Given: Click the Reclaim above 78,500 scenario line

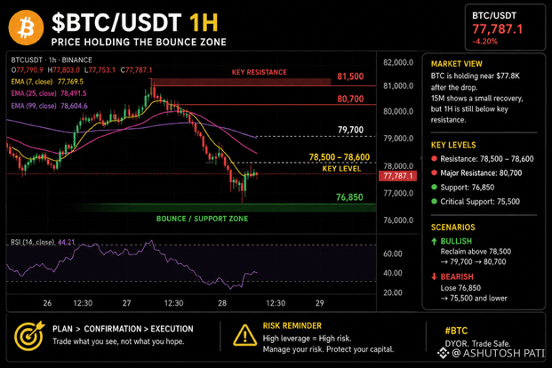Looking at the screenshot, I should (476, 252).
